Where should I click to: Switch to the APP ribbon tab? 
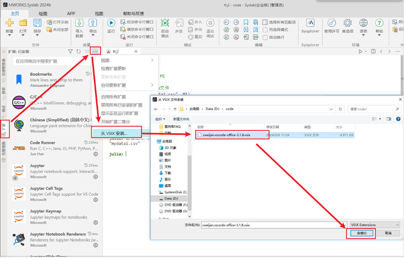pyautogui.click(x=71, y=14)
